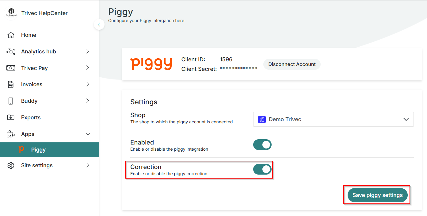Click the Trivec Pay banknote icon
The width and height of the screenshot is (427, 216).
(x=11, y=68)
